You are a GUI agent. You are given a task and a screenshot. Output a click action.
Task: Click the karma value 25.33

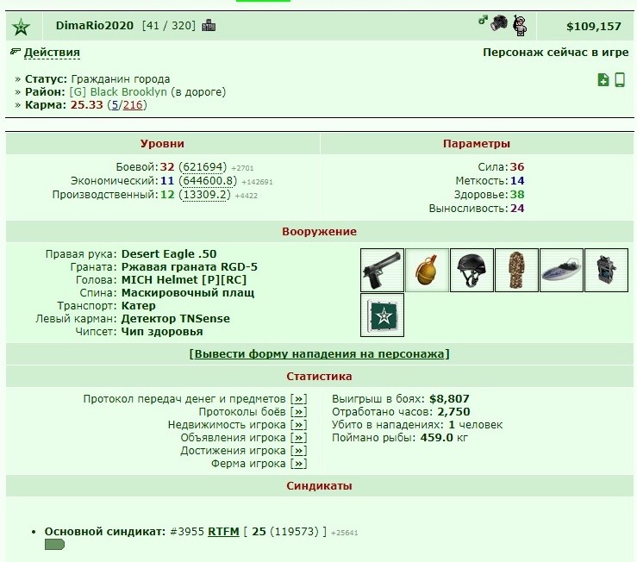86,105
